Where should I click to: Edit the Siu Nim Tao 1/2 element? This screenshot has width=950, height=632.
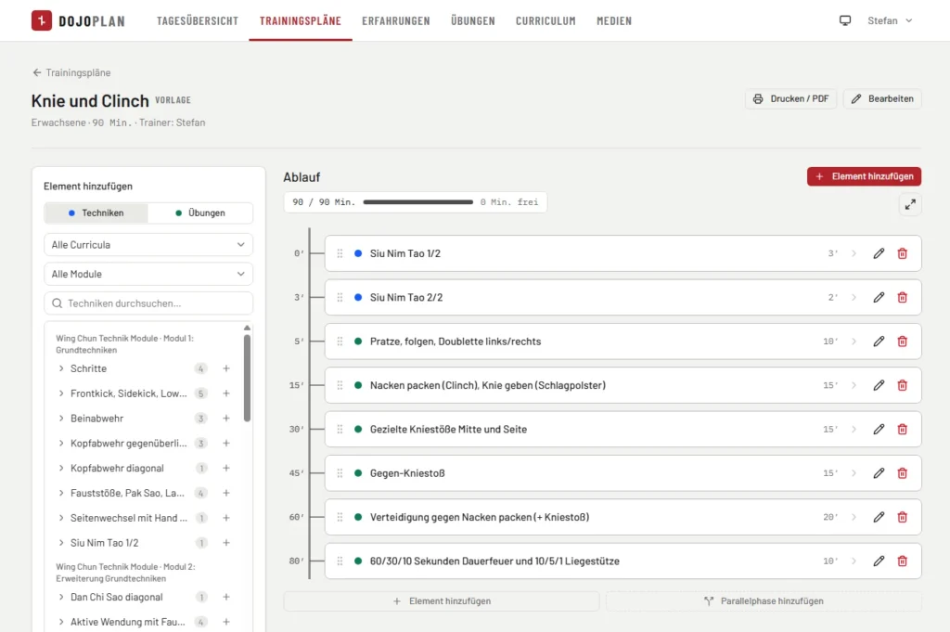(x=879, y=253)
